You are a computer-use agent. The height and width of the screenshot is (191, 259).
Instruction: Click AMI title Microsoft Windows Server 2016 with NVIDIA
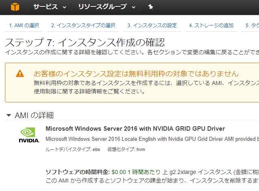135,129
